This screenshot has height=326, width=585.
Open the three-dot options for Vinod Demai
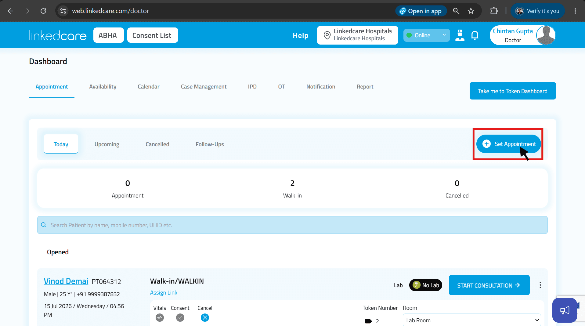[x=540, y=285]
